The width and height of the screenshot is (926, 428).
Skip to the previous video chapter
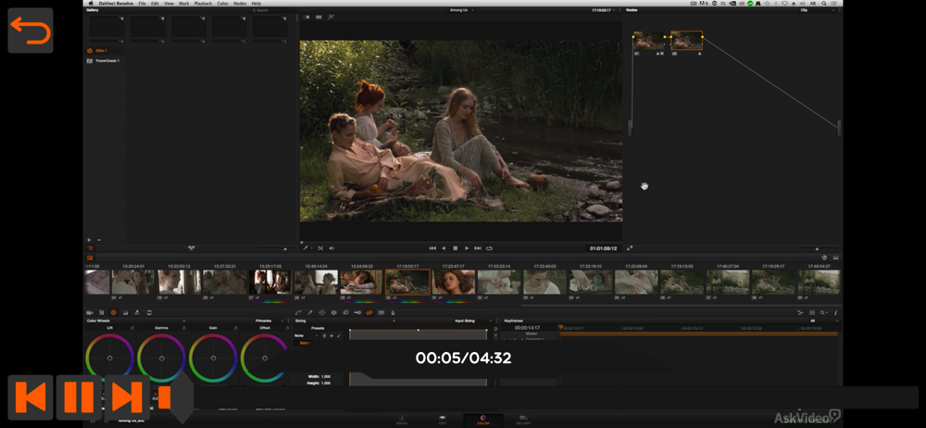(31, 397)
